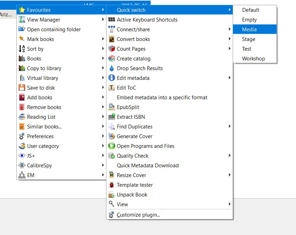Click the Unpack Book icon
296x235 pixels.
pyautogui.click(x=112, y=195)
